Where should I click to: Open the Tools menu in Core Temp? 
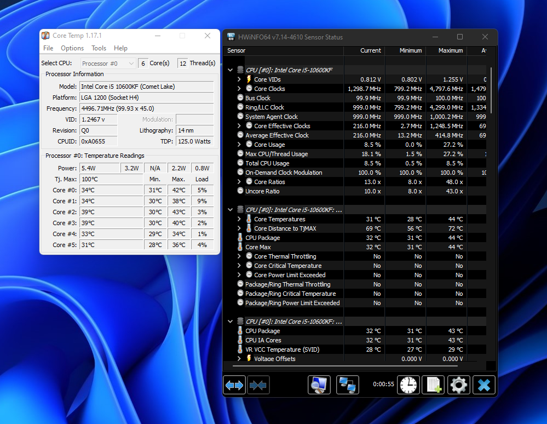(x=99, y=48)
